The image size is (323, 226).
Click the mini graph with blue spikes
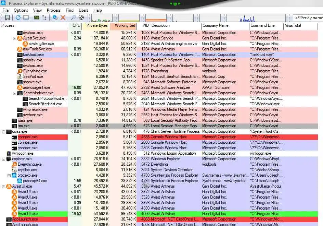tap(256, 18)
